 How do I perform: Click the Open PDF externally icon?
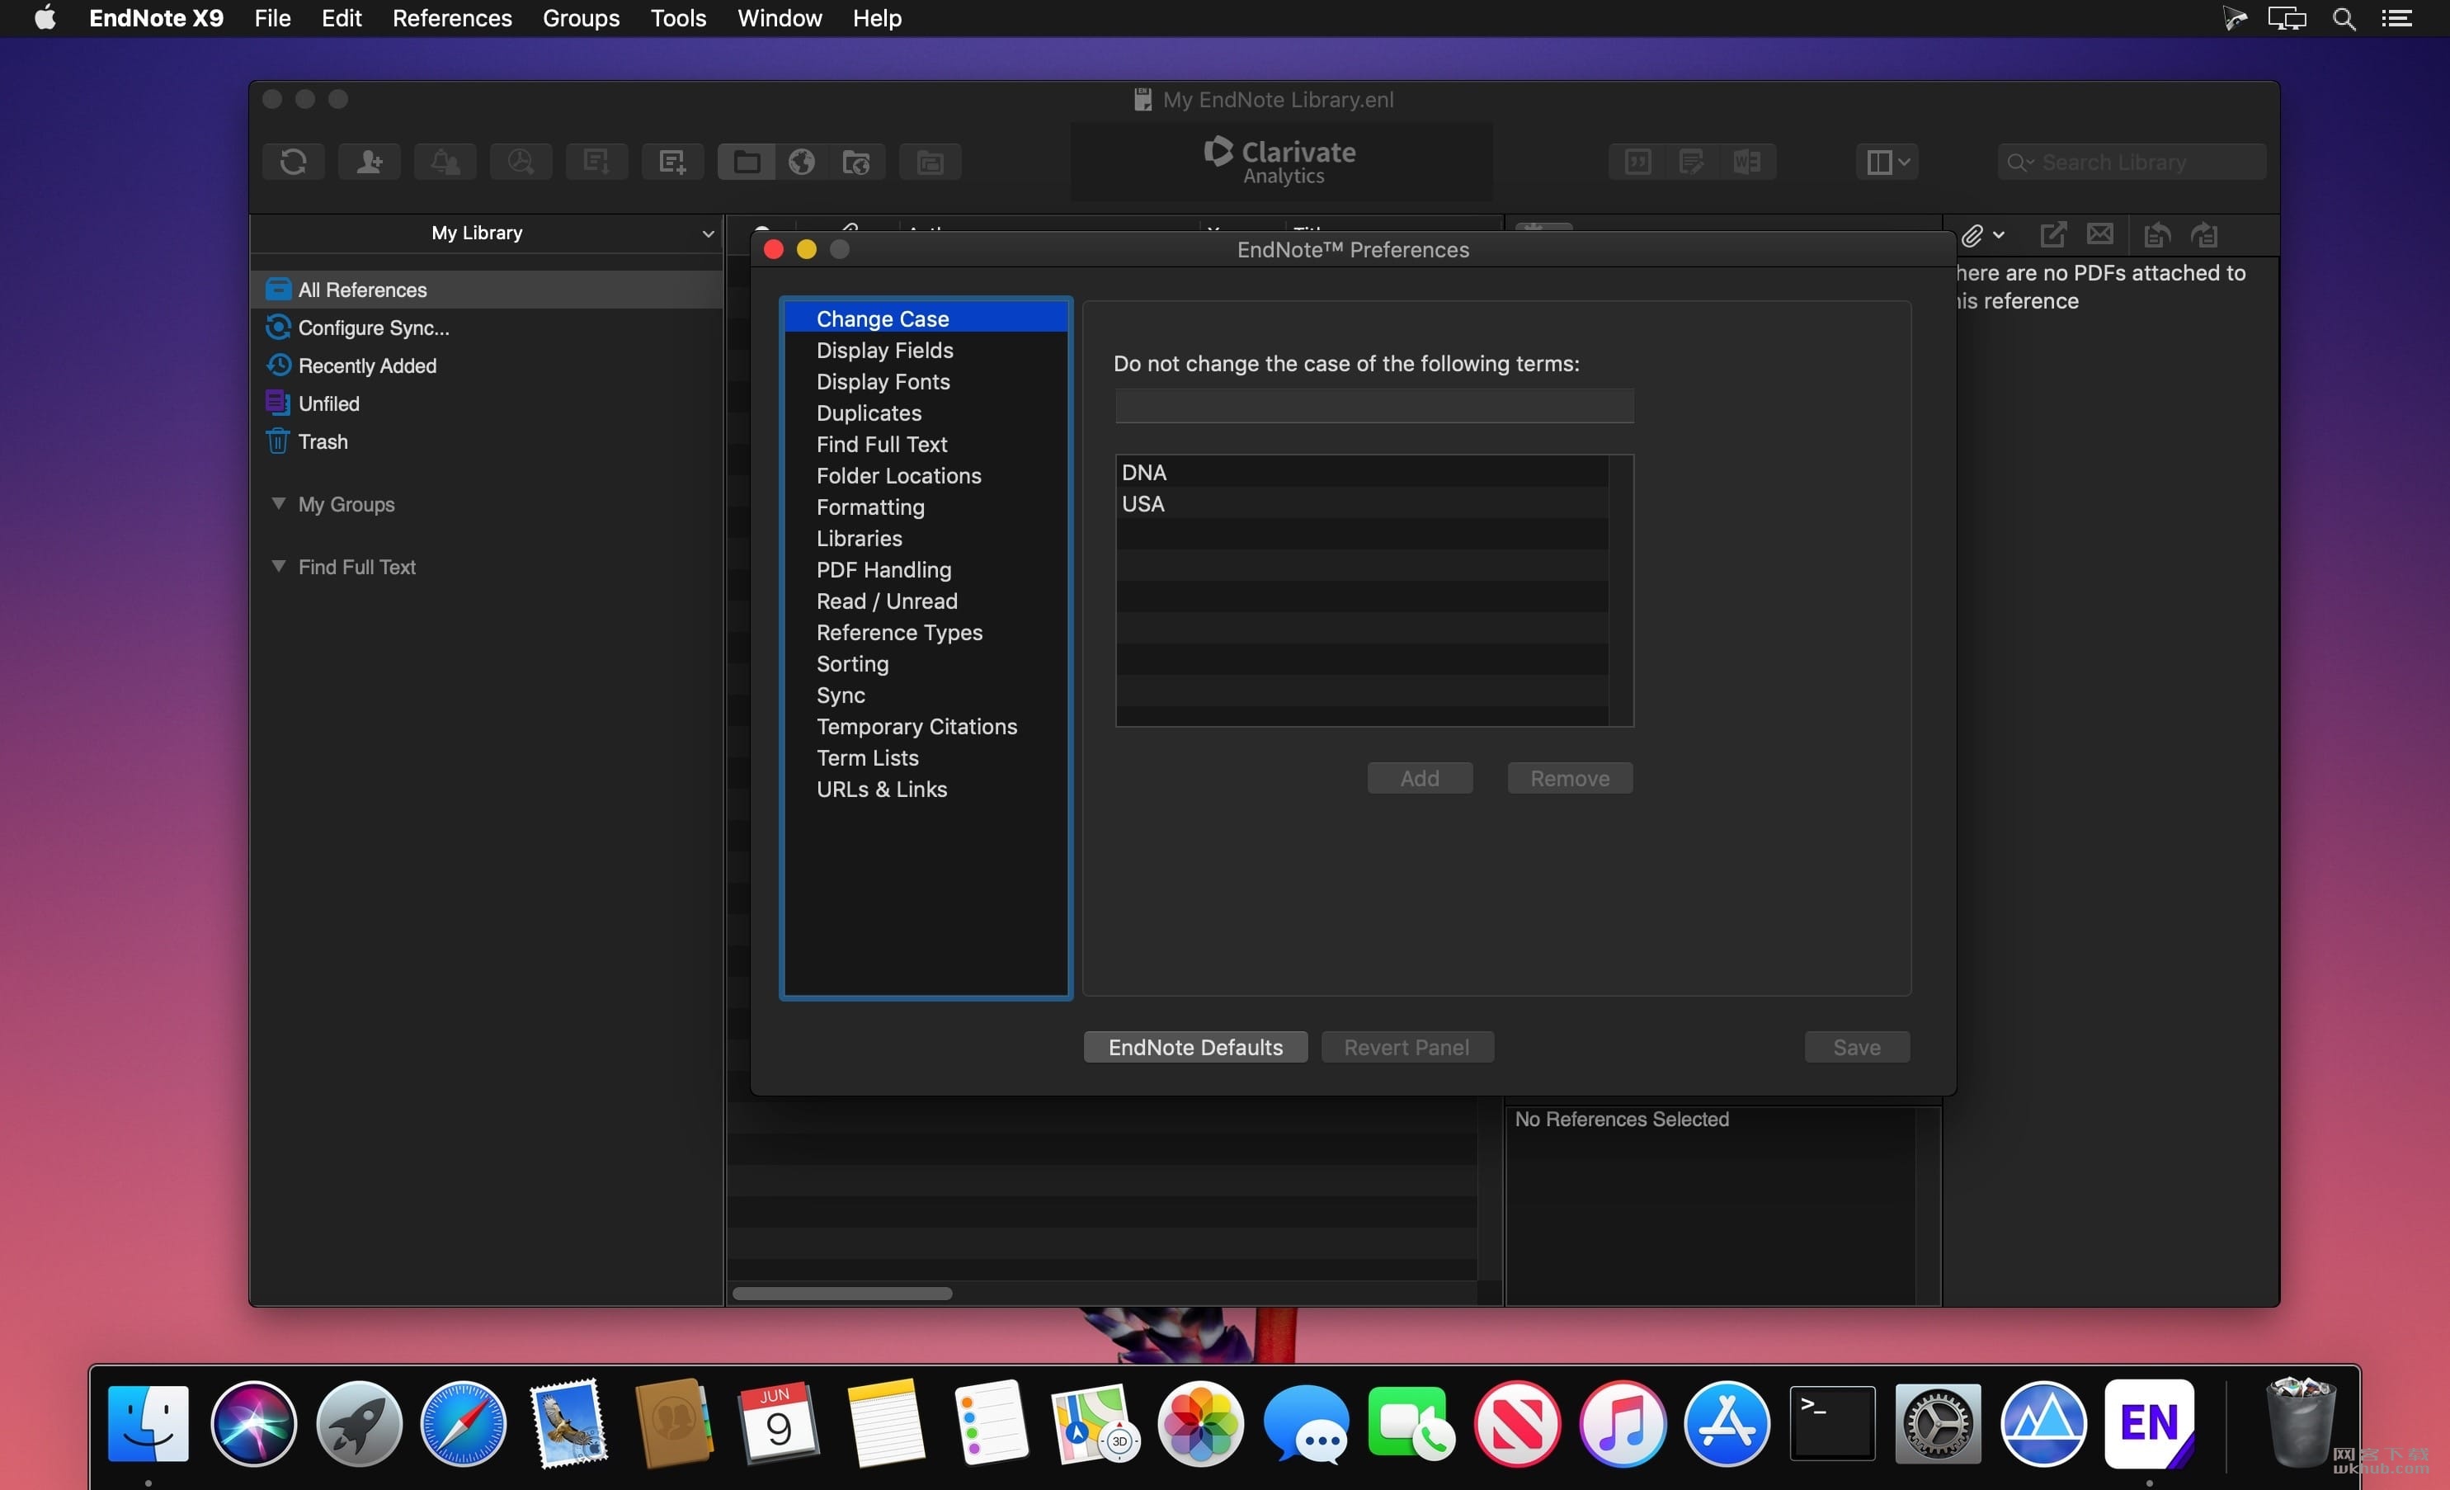(2053, 235)
